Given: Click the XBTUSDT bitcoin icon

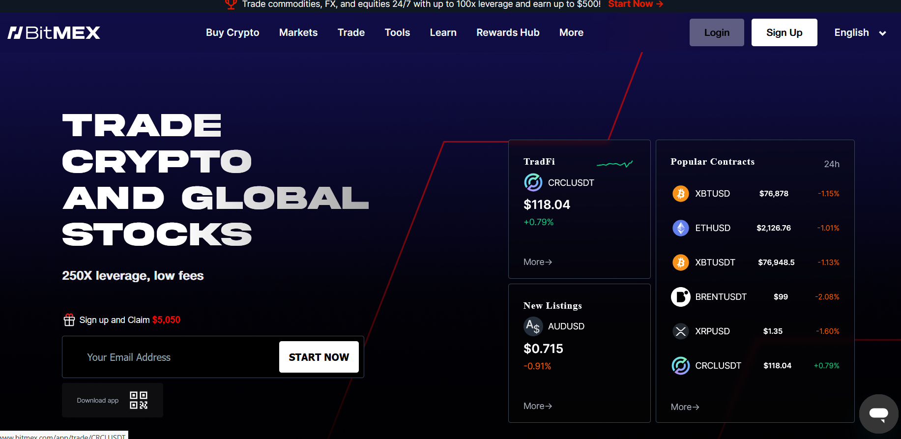Looking at the screenshot, I should coord(681,263).
